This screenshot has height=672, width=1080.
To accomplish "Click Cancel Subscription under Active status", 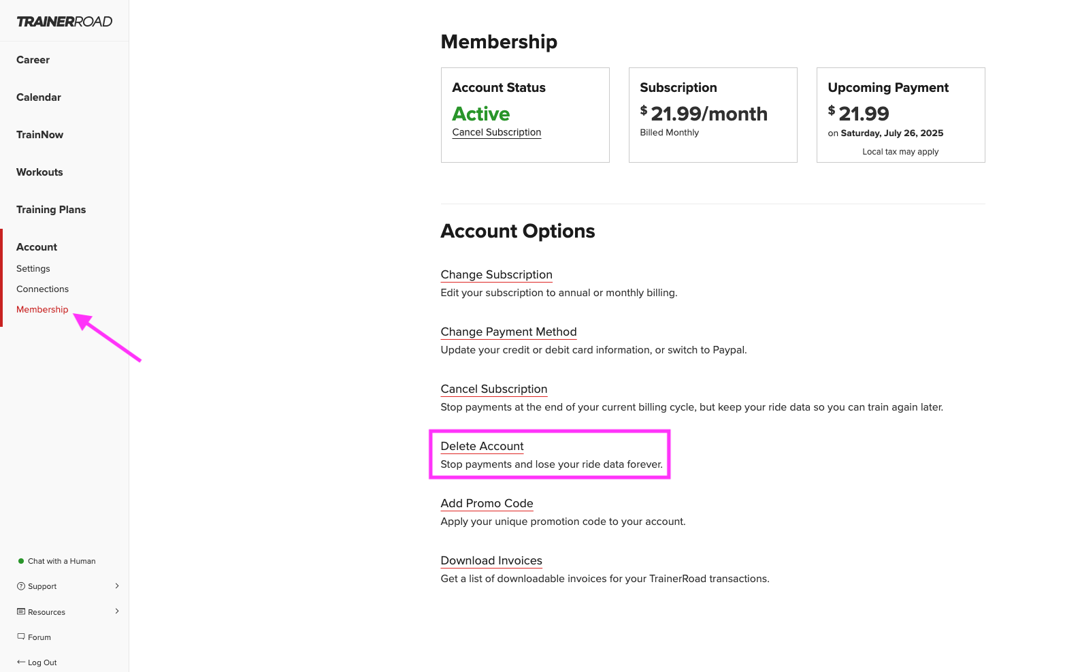I will [x=497, y=132].
